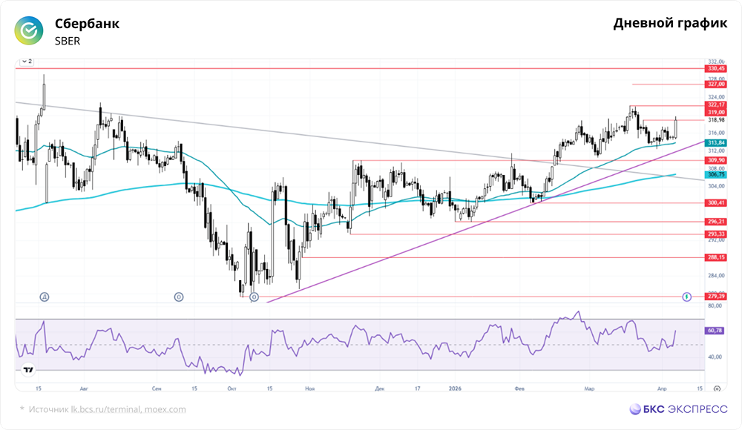The image size is (742, 430).
Task: Click the Сен label on time axis
Action: 157,388
